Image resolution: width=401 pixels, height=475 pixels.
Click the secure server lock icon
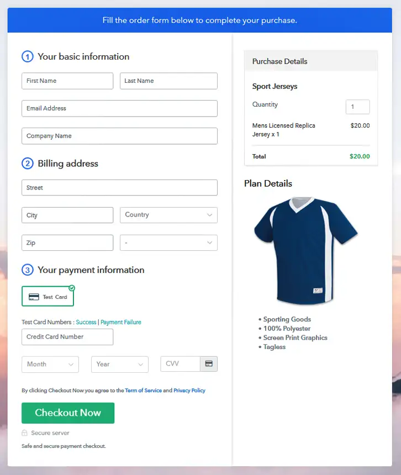pos(24,433)
